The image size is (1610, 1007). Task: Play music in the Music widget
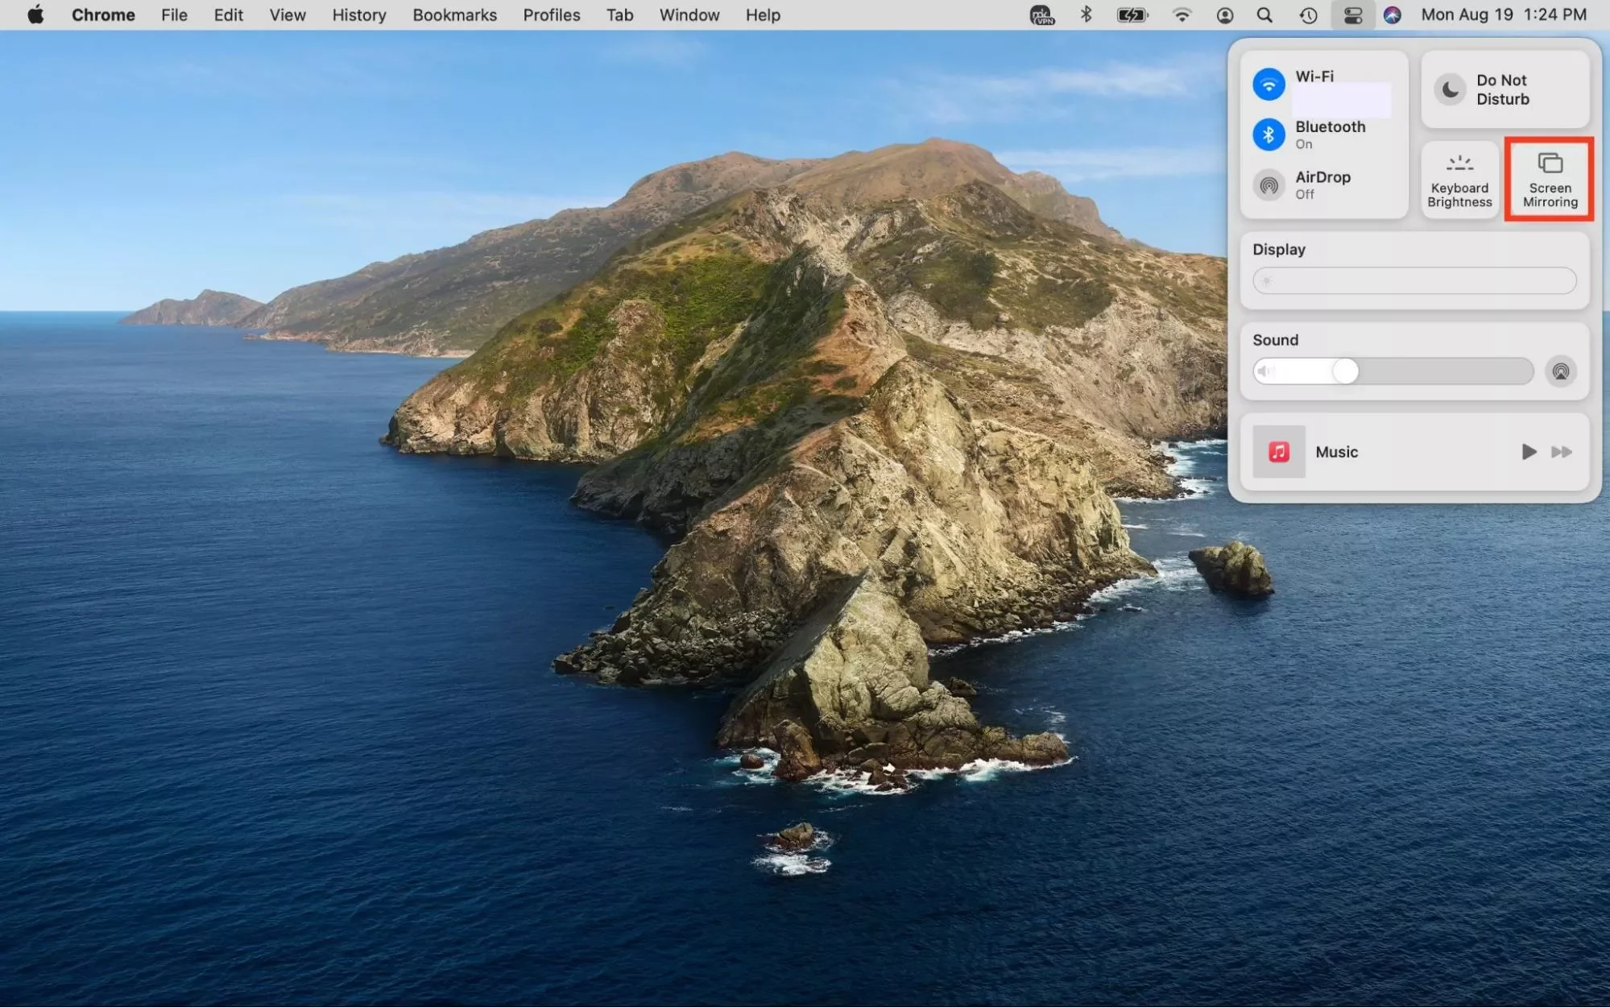1528,452
